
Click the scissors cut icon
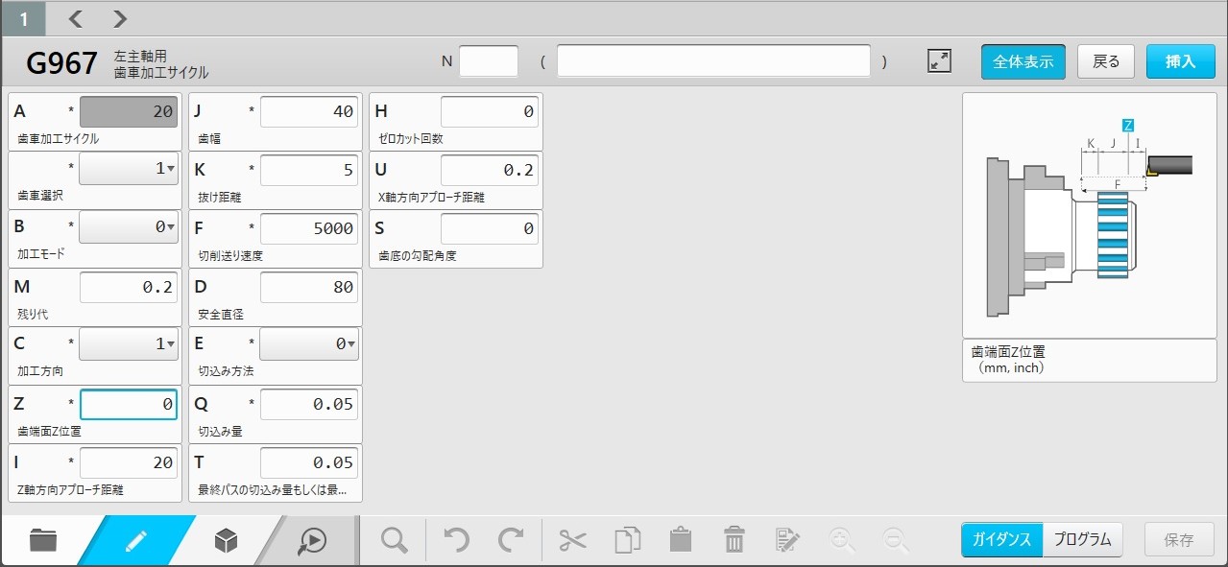572,540
